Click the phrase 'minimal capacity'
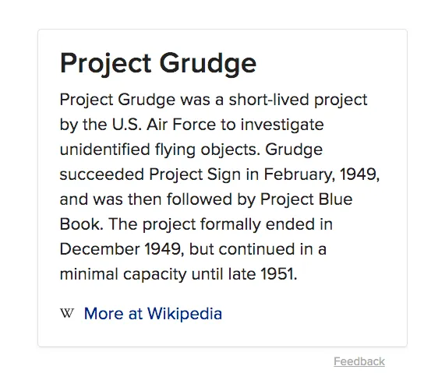Viewport: 424px width, 373px height. (123, 275)
